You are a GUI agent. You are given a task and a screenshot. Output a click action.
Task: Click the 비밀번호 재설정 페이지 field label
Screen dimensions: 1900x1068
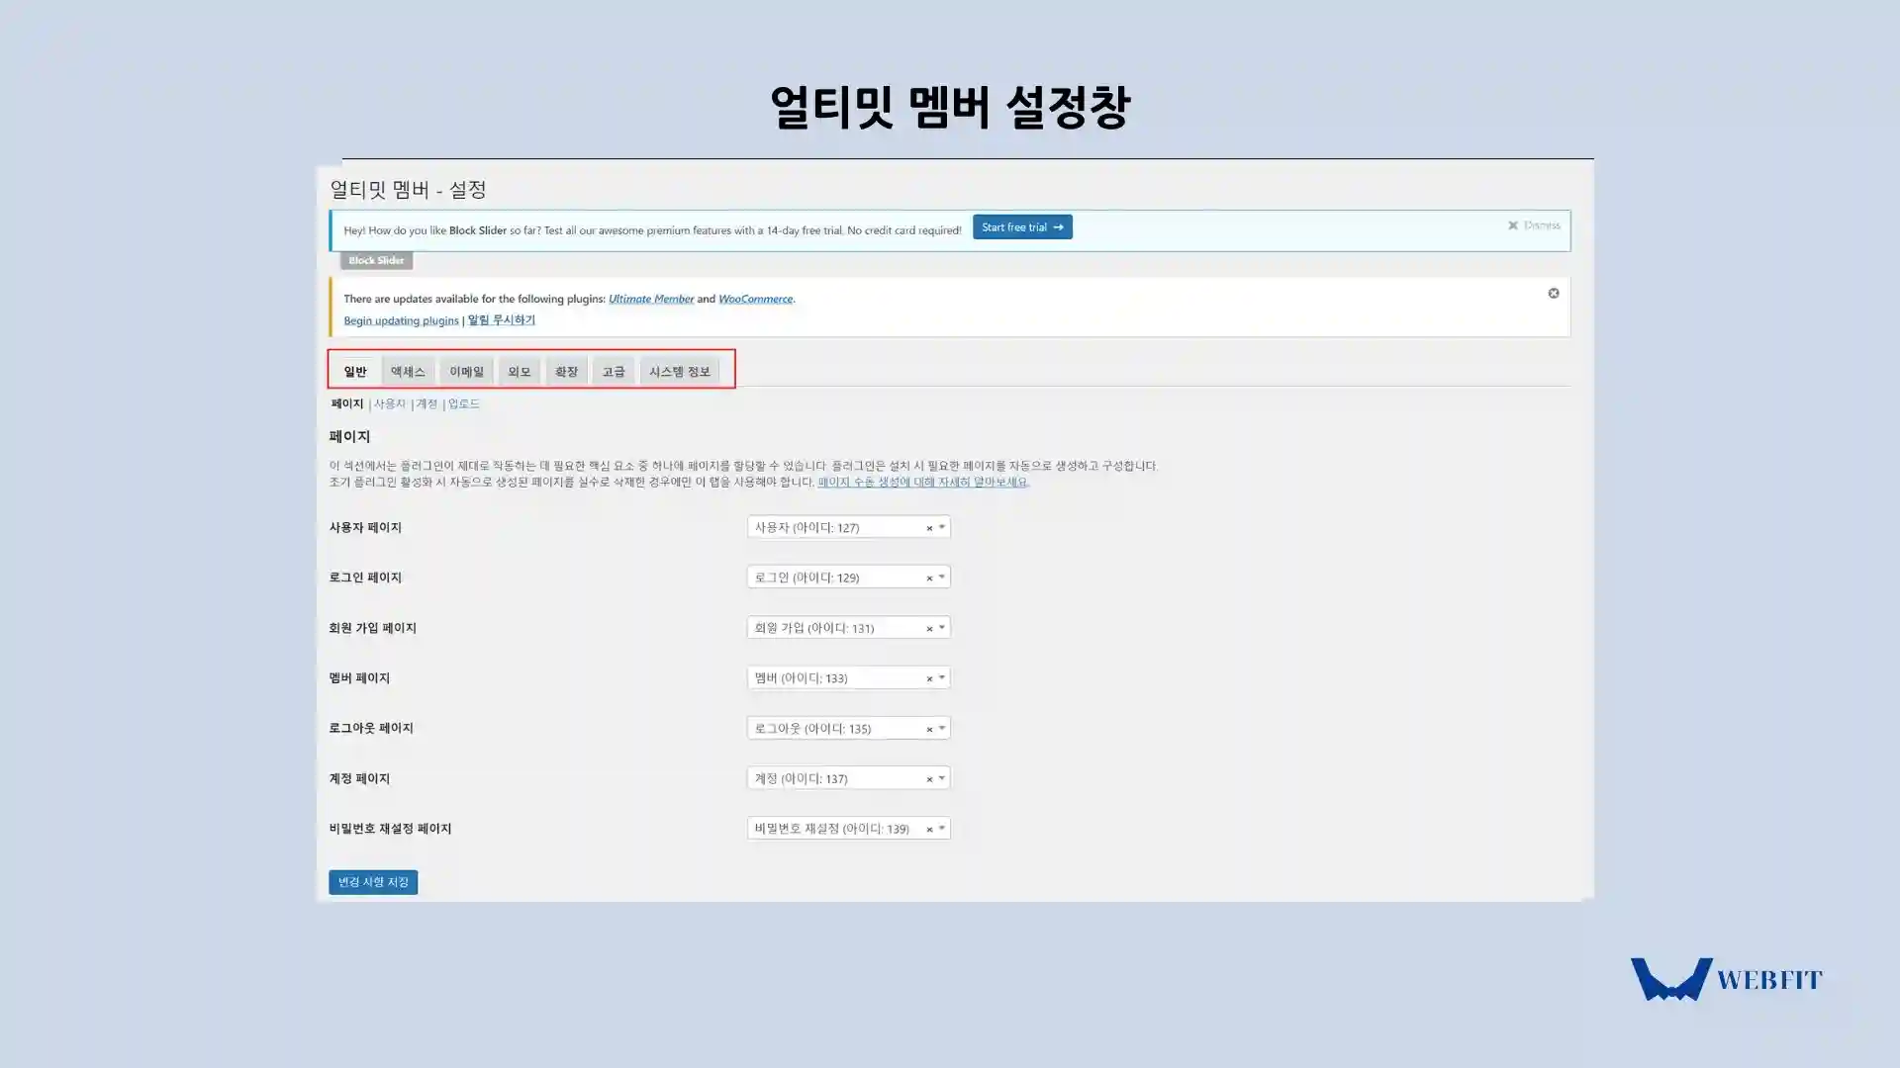point(390,829)
